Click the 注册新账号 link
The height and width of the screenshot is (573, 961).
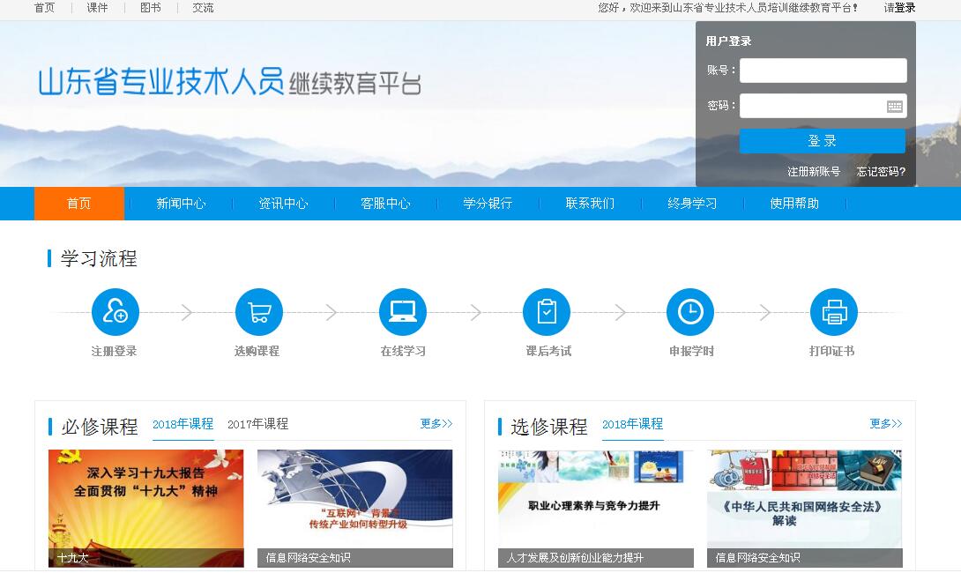[813, 172]
